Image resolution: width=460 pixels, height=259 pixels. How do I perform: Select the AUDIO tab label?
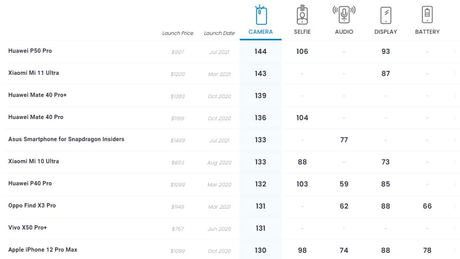[x=344, y=32]
